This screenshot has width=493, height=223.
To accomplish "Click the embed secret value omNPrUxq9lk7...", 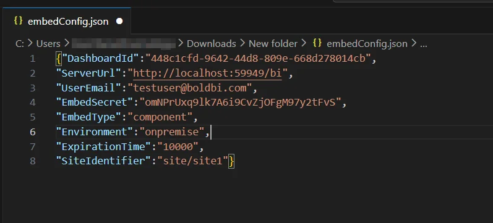I will 240,103.
